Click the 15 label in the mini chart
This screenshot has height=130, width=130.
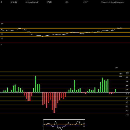tap(84, 123)
